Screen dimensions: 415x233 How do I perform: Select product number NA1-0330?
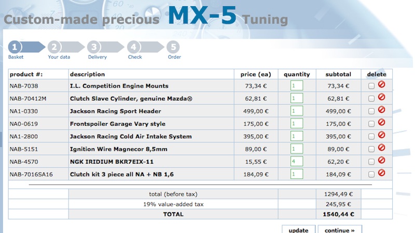(24, 111)
